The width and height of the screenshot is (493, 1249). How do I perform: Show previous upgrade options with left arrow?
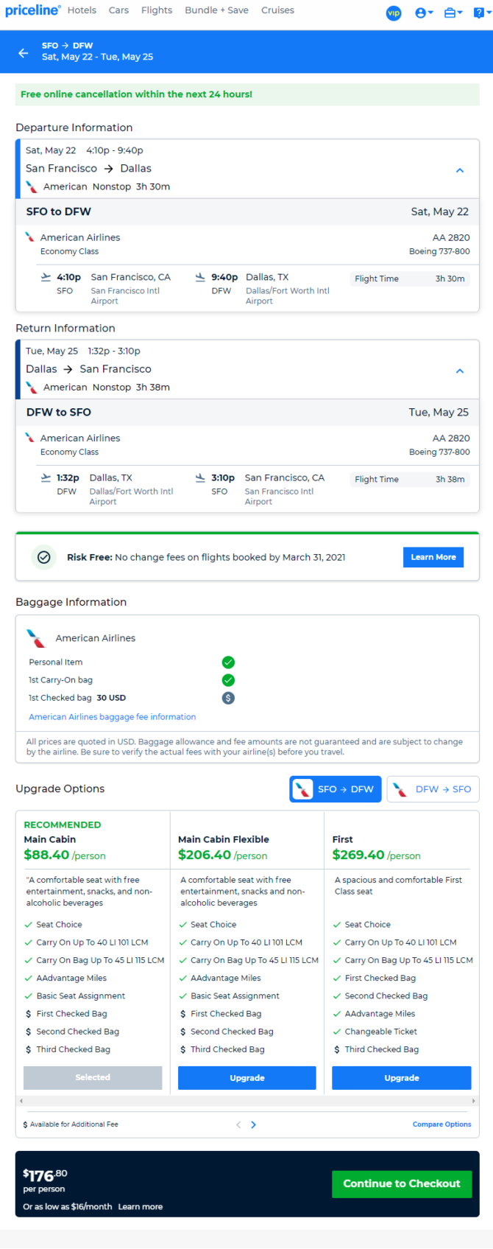pyautogui.click(x=238, y=1124)
